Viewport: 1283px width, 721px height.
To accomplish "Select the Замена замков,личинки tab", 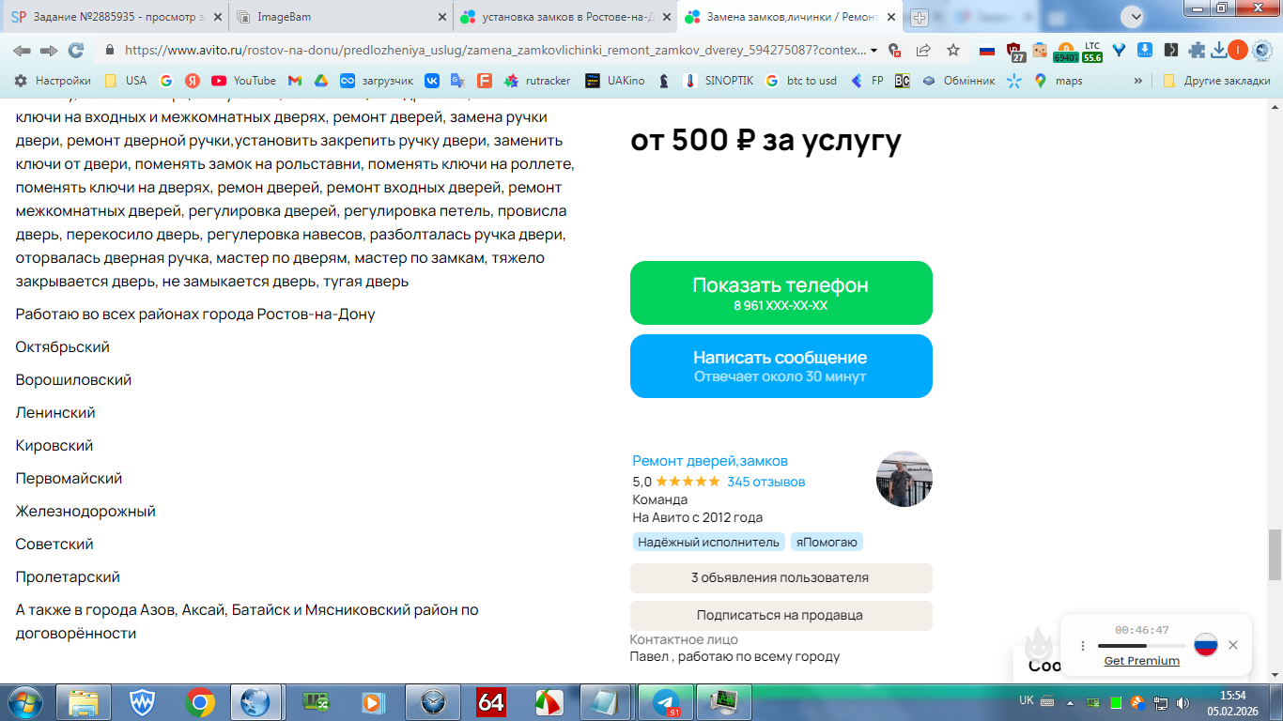I will [x=788, y=17].
